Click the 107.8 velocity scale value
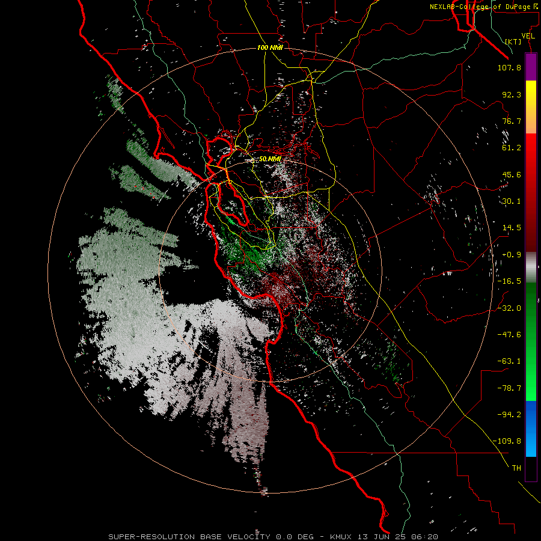541x541 pixels. coord(509,67)
